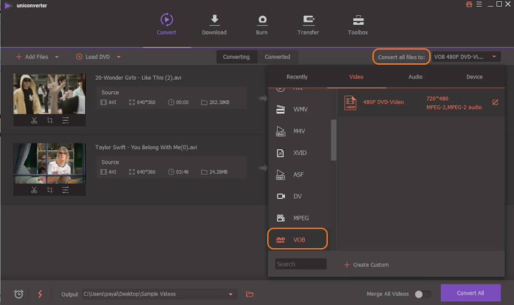Expand the Add Files dropdown arrow
The width and height of the screenshot is (514, 305).
pyautogui.click(x=57, y=57)
